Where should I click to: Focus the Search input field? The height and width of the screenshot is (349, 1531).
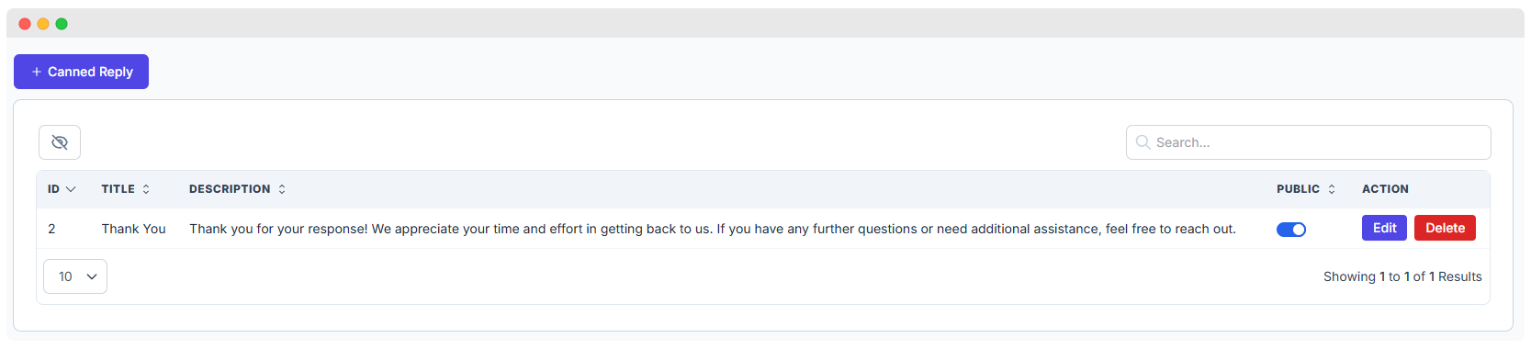[x=1308, y=142]
